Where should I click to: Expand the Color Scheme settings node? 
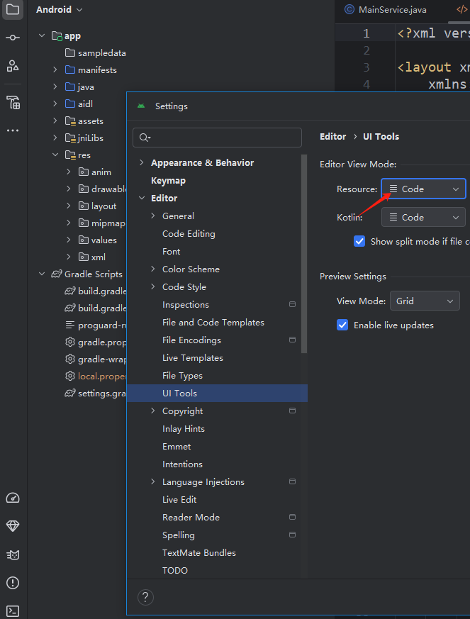pos(153,269)
